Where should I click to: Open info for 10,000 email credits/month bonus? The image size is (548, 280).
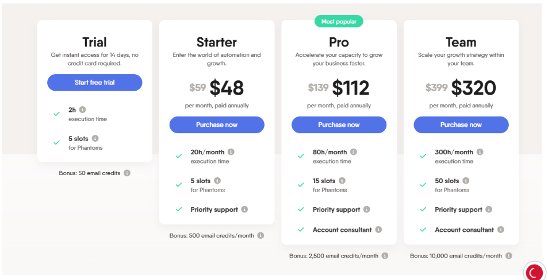coord(508,255)
